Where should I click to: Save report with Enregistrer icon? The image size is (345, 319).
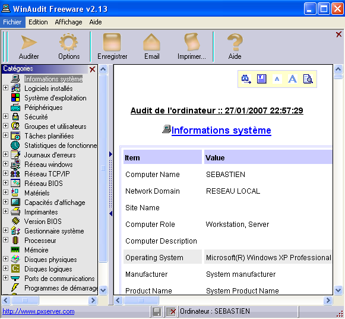pos(112,47)
